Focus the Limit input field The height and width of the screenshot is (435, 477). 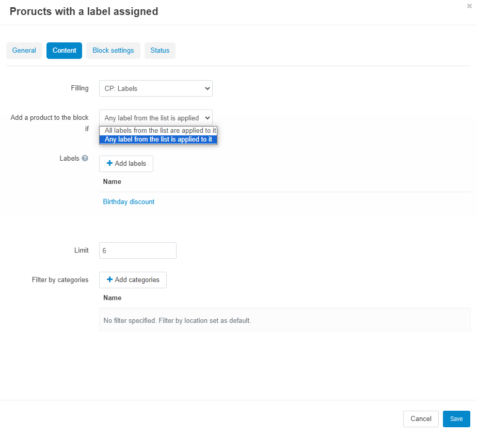coord(138,251)
